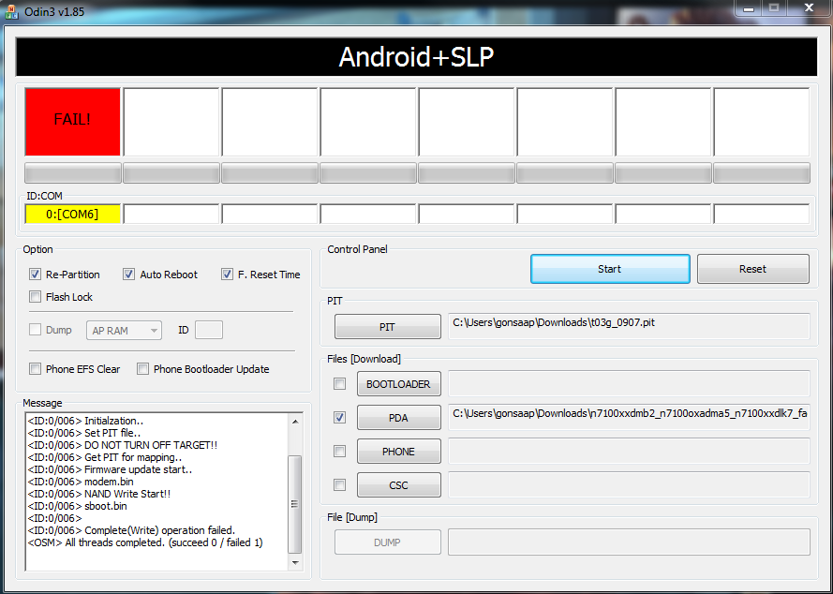This screenshot has height=594, width=833.
Task: Click the 'Complete(Write) operation failed.' log line
Action: click(131, 530)
